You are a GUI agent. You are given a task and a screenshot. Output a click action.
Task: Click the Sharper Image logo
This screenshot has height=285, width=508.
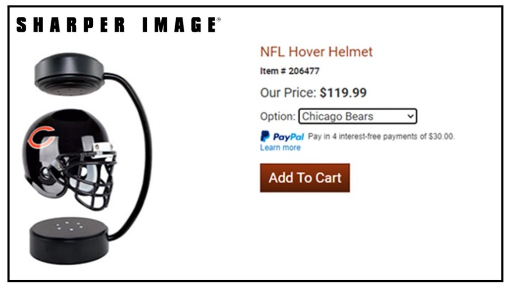118,25
